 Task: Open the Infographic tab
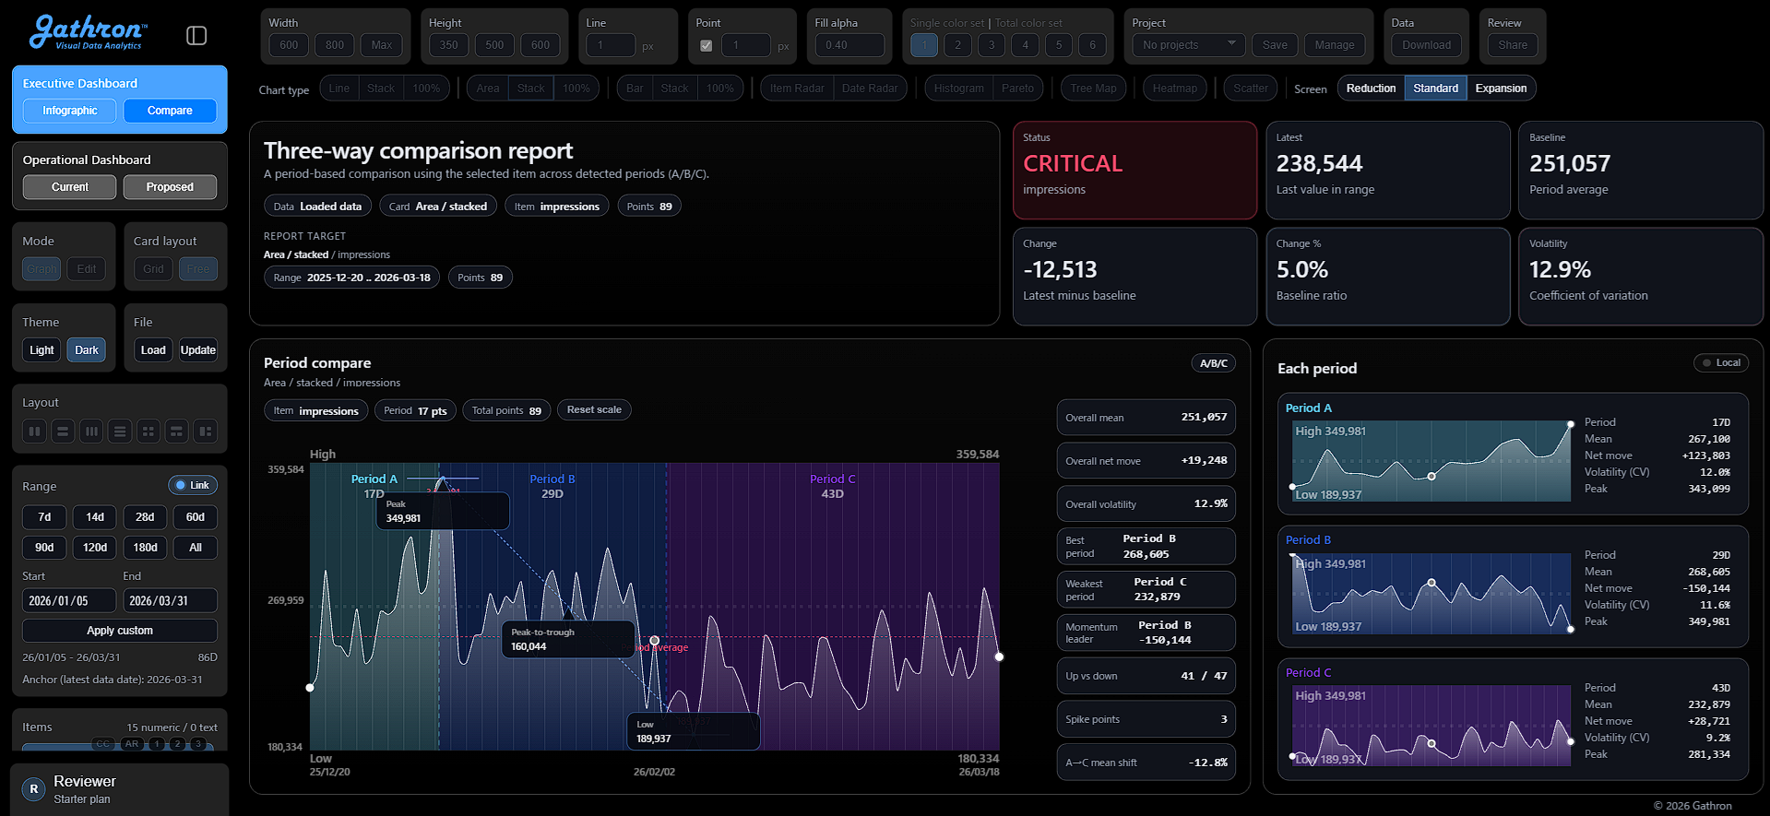70,111
